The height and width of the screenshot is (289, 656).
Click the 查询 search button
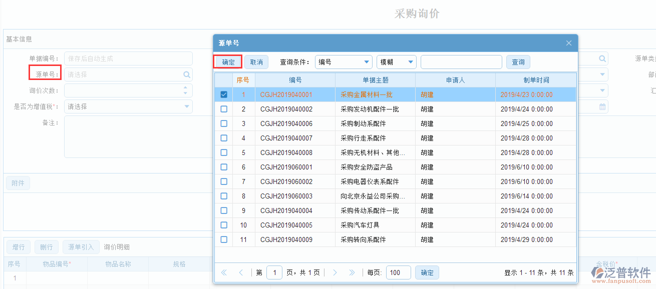[x=518, y=61]
